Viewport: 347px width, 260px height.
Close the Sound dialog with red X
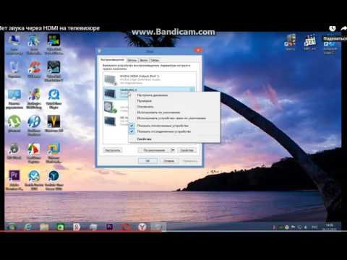click(198, 51)
